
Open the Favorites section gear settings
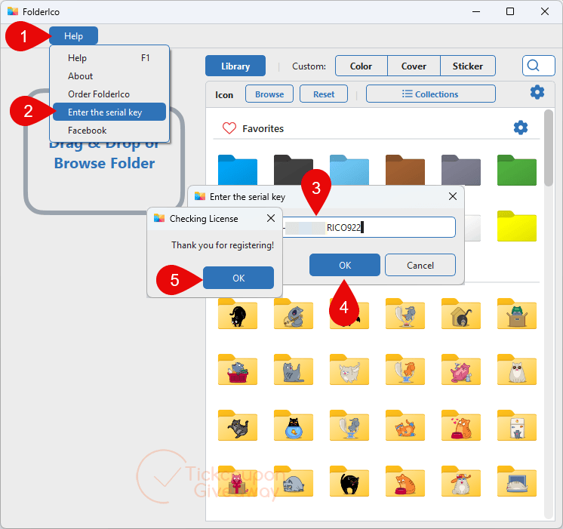tap(521, 128)
